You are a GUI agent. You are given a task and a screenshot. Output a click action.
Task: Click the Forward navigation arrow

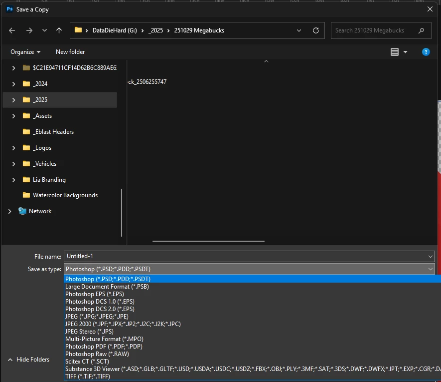point(29,30)
